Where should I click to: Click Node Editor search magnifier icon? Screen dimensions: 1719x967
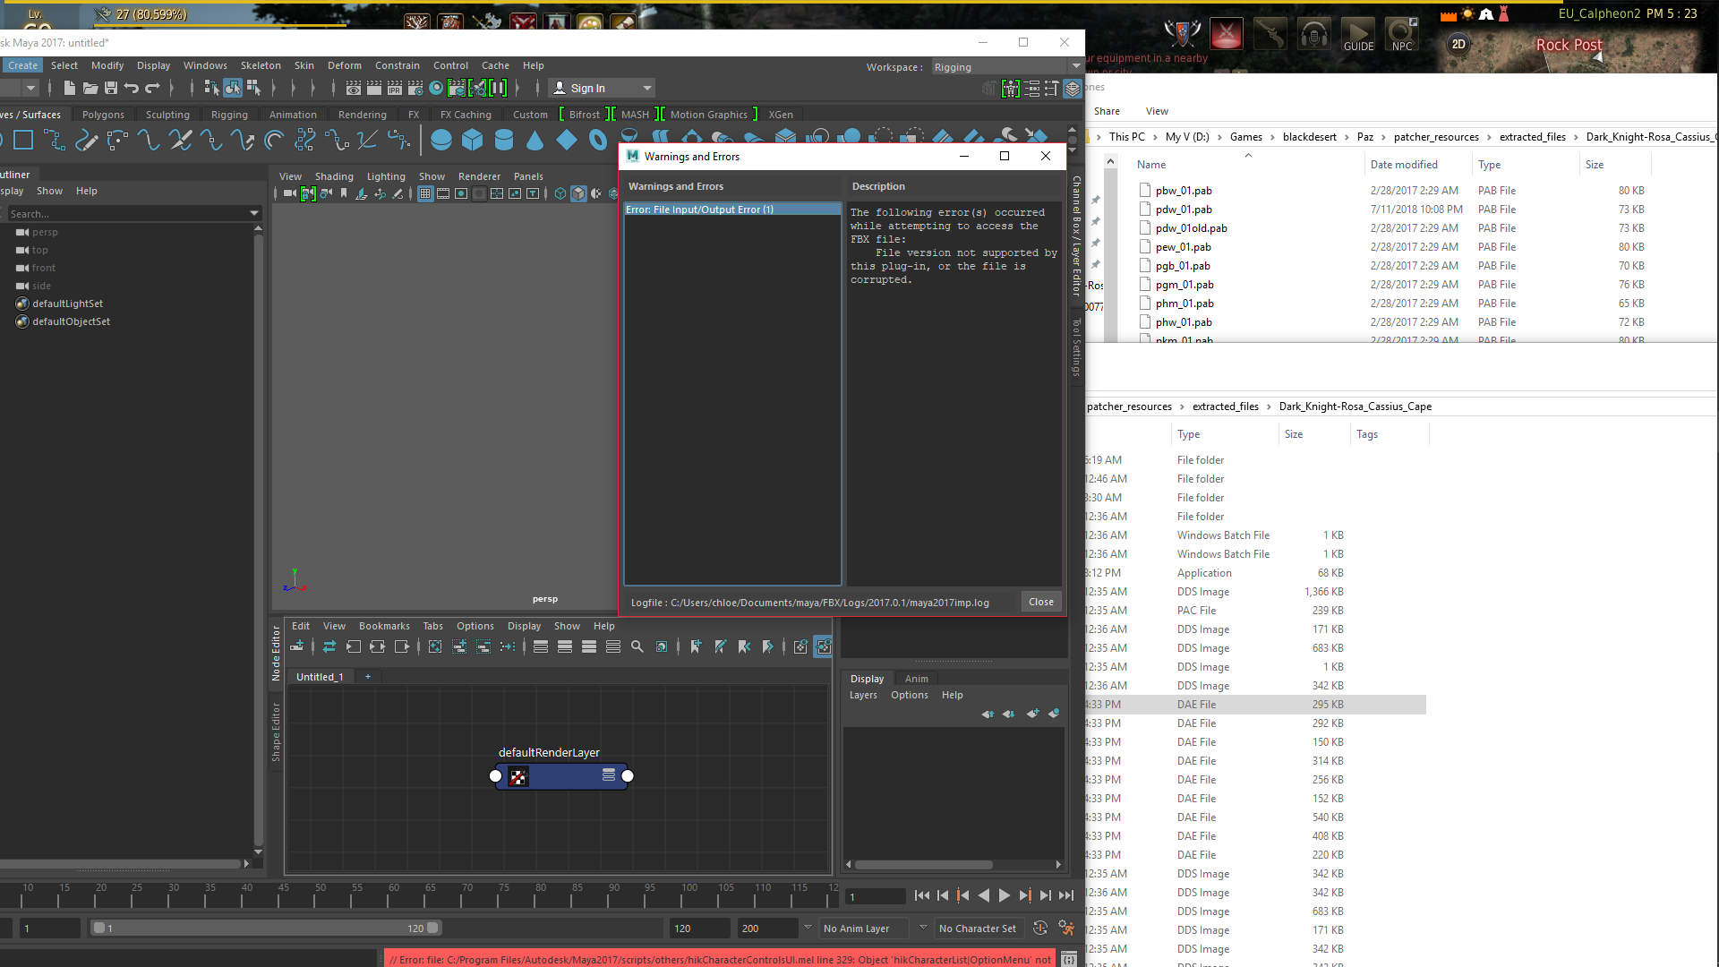point(637,646)
